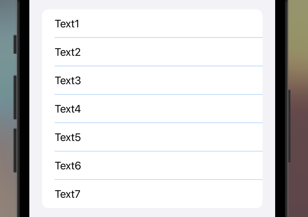Click the device side power button
This screenshot has width=308, height=217.
[289, 126]
